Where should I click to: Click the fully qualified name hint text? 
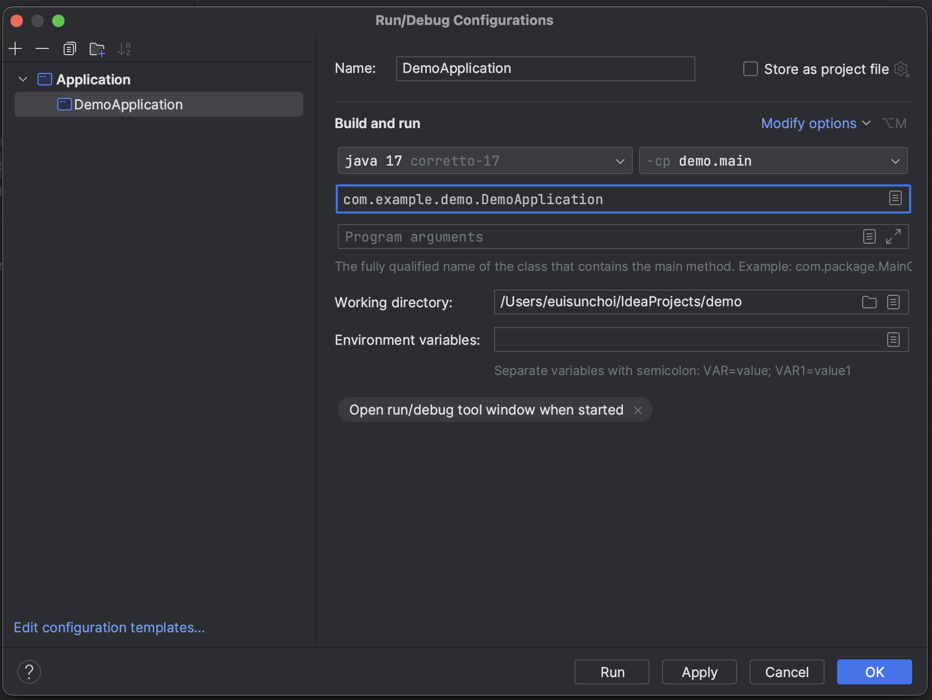point(623,267)
